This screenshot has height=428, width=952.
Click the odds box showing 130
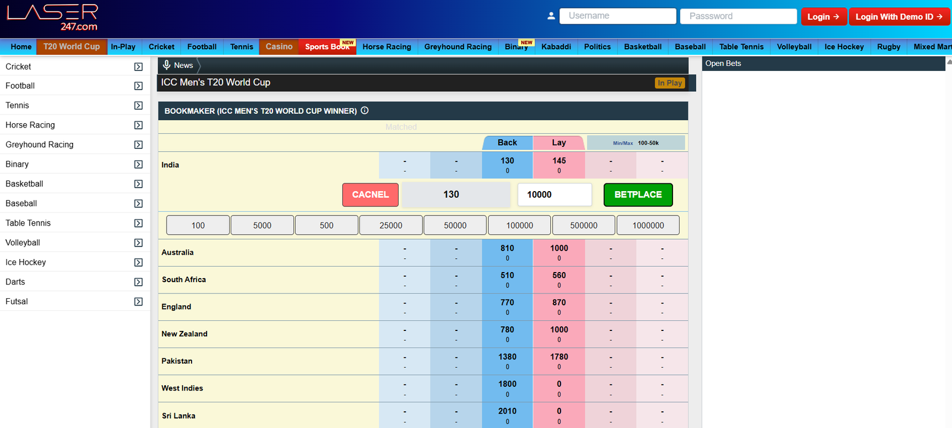[456, 195]
